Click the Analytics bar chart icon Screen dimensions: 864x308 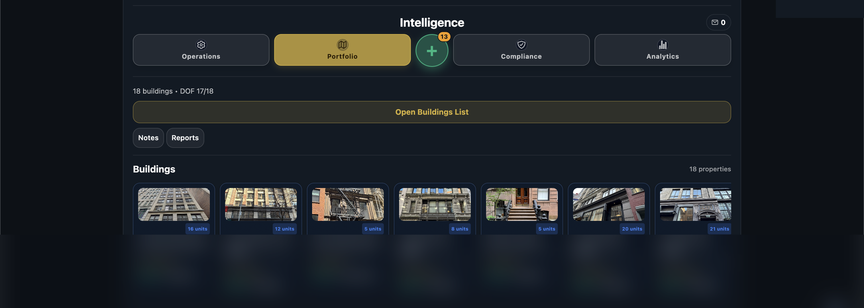click(663, 45)
